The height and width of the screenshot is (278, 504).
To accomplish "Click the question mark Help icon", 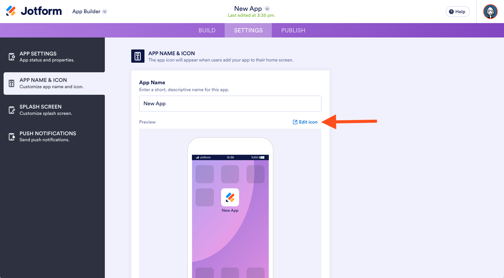I will pos(451,12).
